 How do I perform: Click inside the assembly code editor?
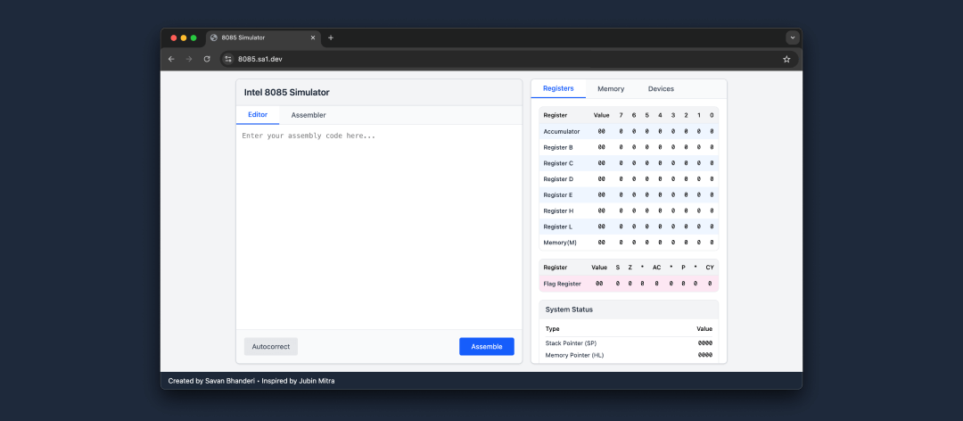(x=379, y=223)
